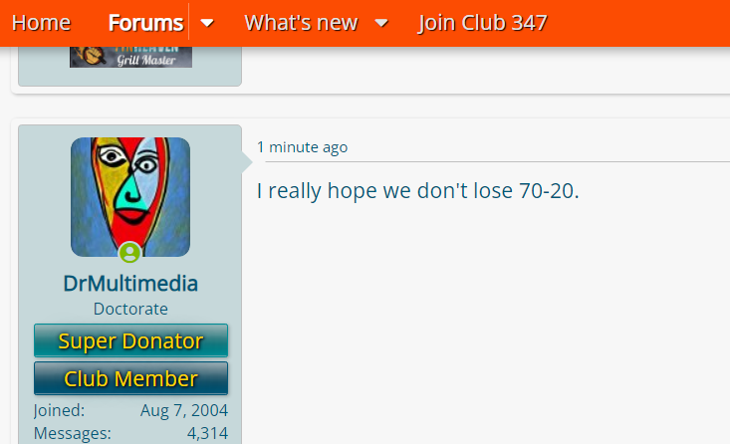Click the Doctorate user title
730x444 pixels.
pos(130,309)
